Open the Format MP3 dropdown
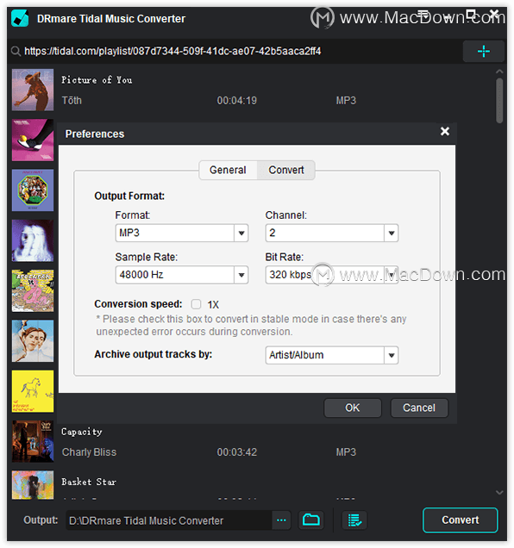Image resolution: width=514 pixels, height=548 pixels. [182, 233]
